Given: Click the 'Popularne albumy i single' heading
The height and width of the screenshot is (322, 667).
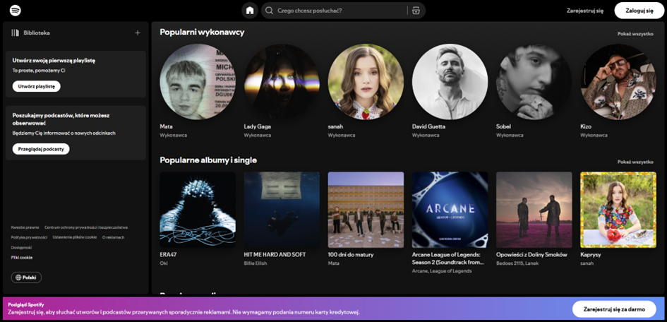Looking at the screenshot, I should tap(208, 160).
